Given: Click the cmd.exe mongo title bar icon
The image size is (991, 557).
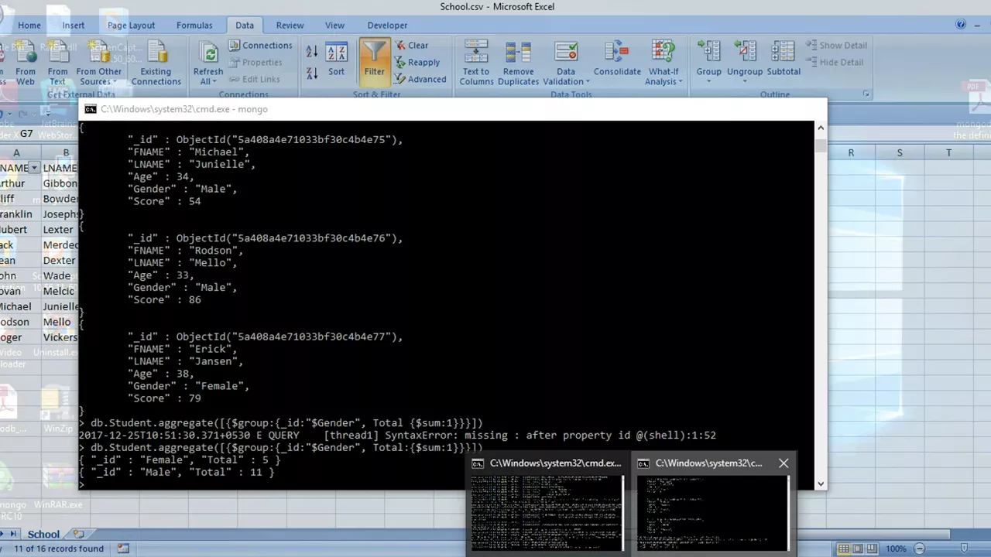Looking at the screenshot, I should 90,109.
